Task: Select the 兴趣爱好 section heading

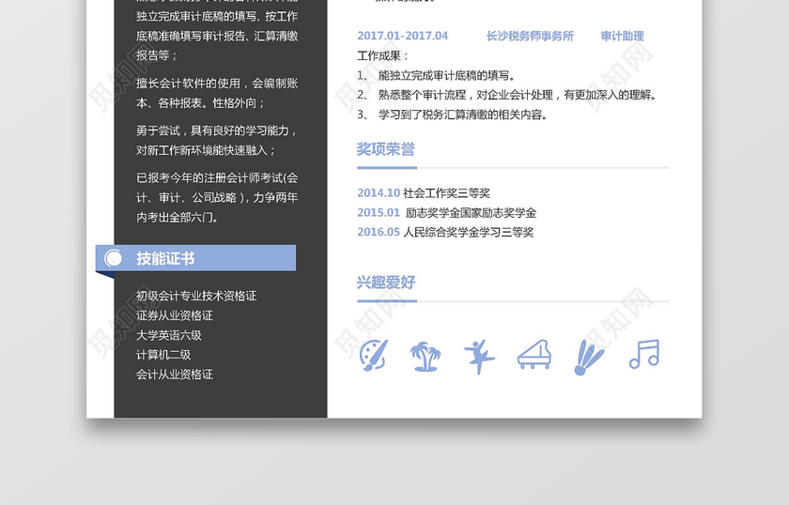Action: click(x=386, y=283)
